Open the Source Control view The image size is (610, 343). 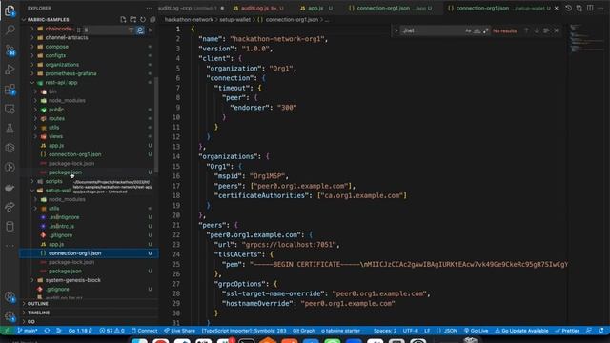click(x=10, y=50)
